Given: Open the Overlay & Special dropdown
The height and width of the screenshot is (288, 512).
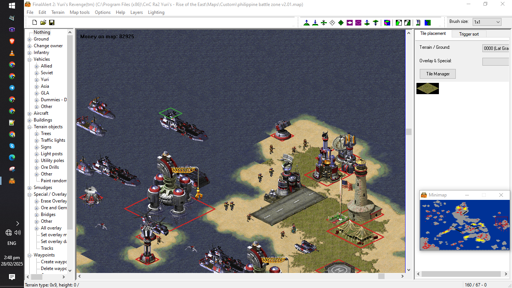Looking at the screenshot, I should pos(496,61).
